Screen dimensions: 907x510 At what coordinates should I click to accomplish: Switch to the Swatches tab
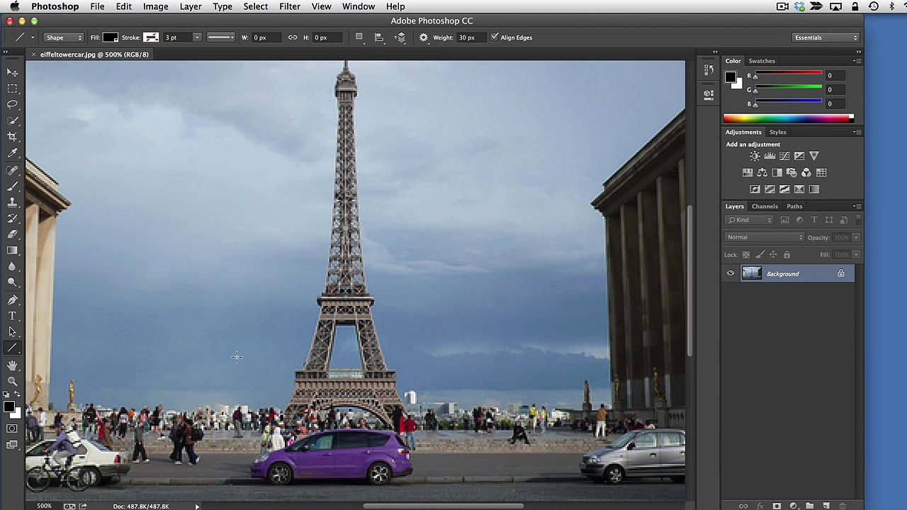pos(762,61)
